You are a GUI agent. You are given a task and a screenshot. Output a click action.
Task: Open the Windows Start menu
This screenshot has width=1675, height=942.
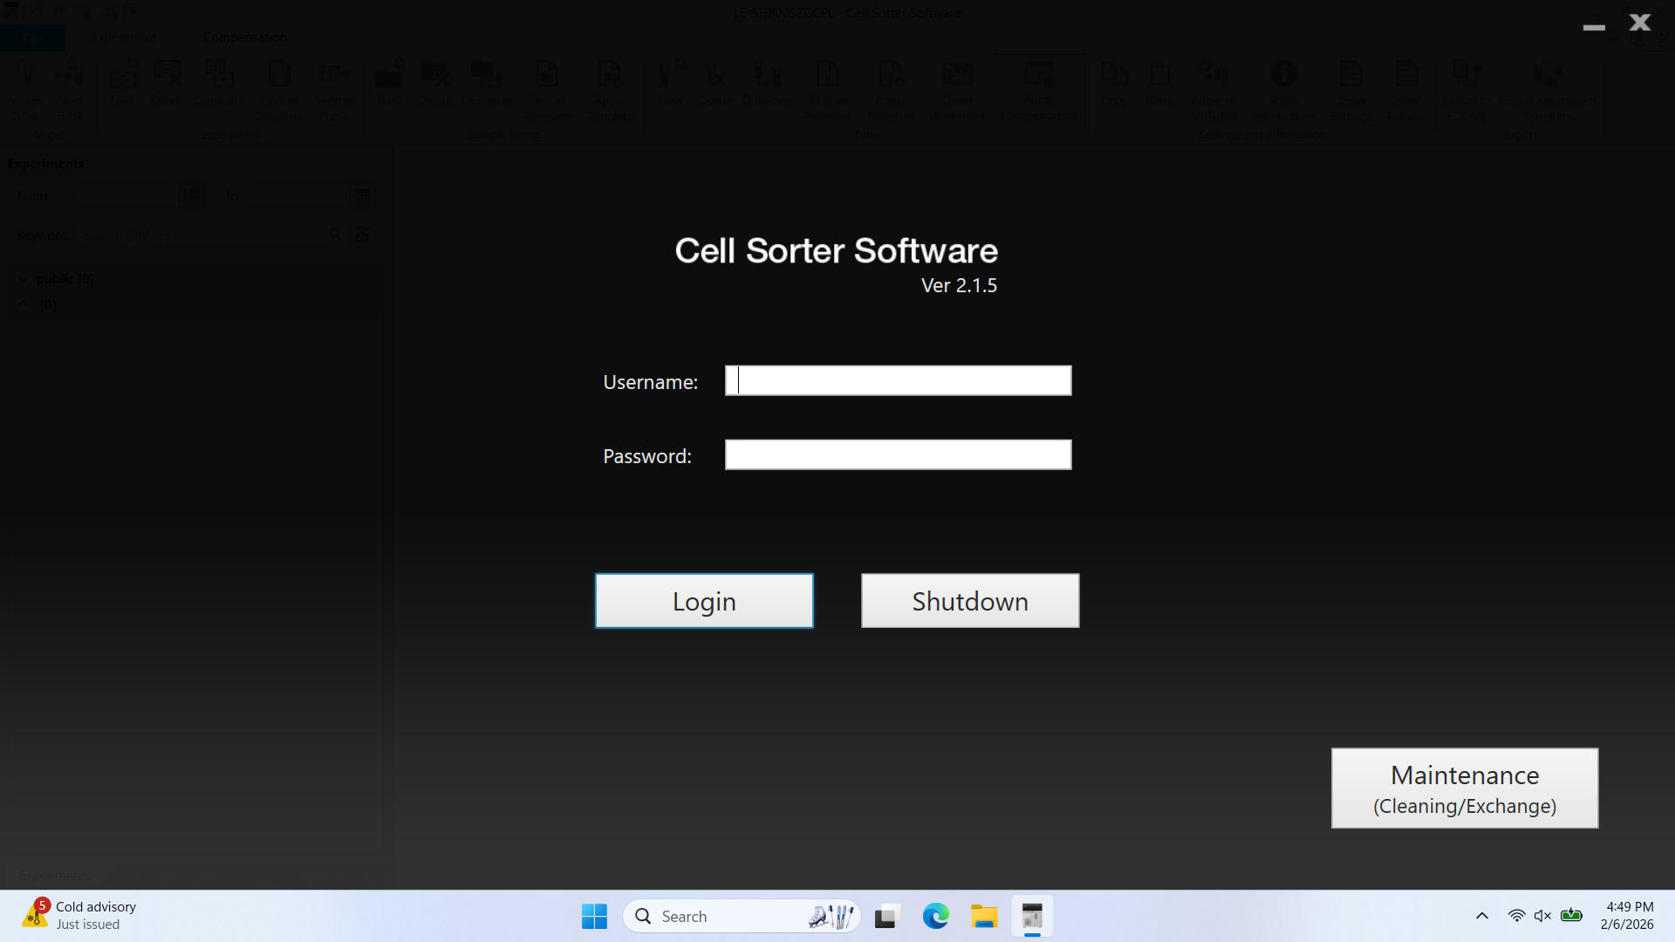click(x=594, y=916)
